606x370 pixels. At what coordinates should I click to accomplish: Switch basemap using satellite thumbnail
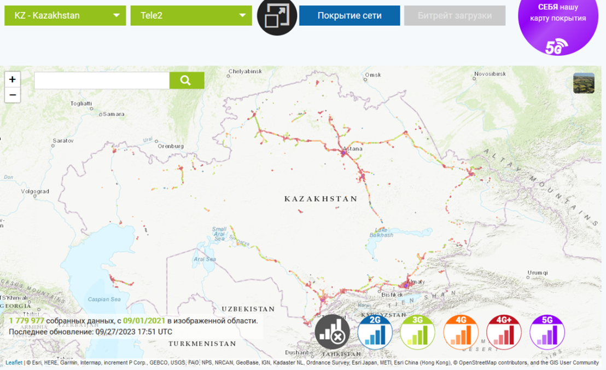584,83
